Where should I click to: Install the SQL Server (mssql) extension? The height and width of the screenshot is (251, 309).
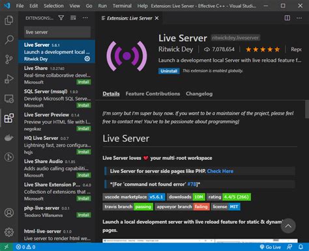(x=83, y=105)
